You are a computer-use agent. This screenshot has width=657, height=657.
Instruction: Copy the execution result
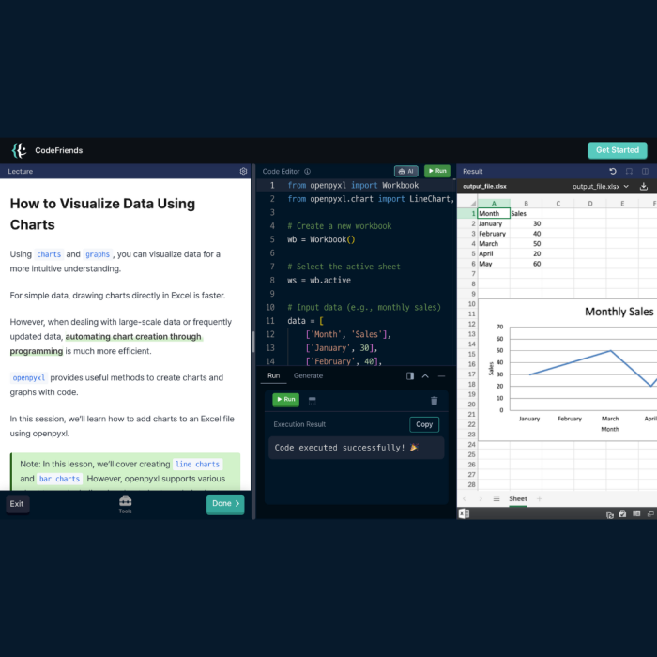[x=424, y=424]
